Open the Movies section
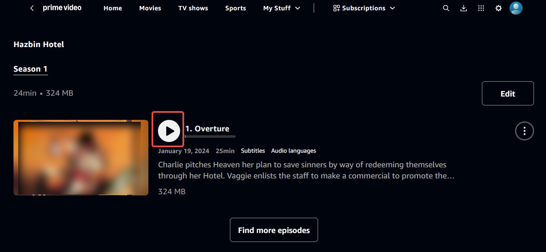 coord(150,8)
